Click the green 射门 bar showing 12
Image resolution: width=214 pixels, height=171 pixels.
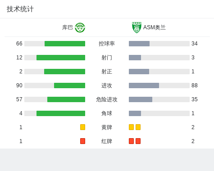(61, 58)
